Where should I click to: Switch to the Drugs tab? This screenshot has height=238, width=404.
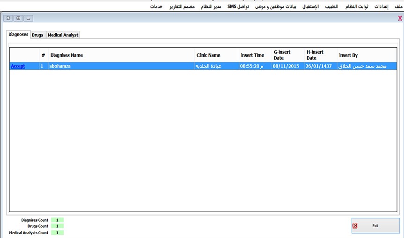click(37, 35)
